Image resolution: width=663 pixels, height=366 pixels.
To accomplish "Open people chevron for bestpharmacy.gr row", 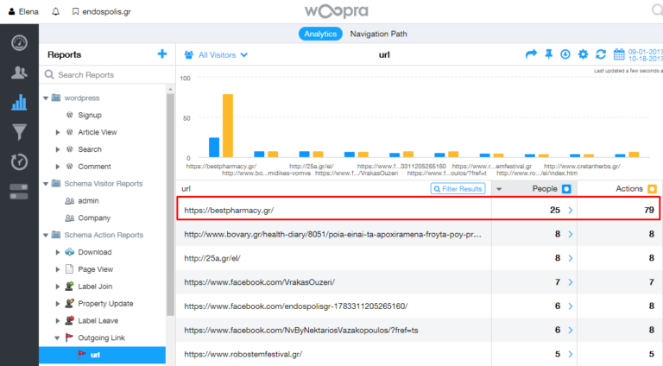I will click(571, 210).
